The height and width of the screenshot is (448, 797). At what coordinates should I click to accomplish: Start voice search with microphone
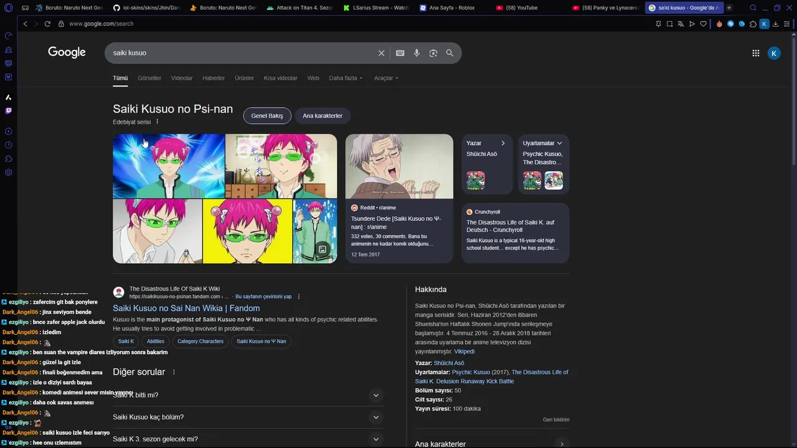[x=417, y=53]
